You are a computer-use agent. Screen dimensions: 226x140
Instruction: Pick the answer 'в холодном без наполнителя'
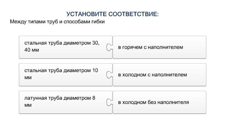click(159, 102)
